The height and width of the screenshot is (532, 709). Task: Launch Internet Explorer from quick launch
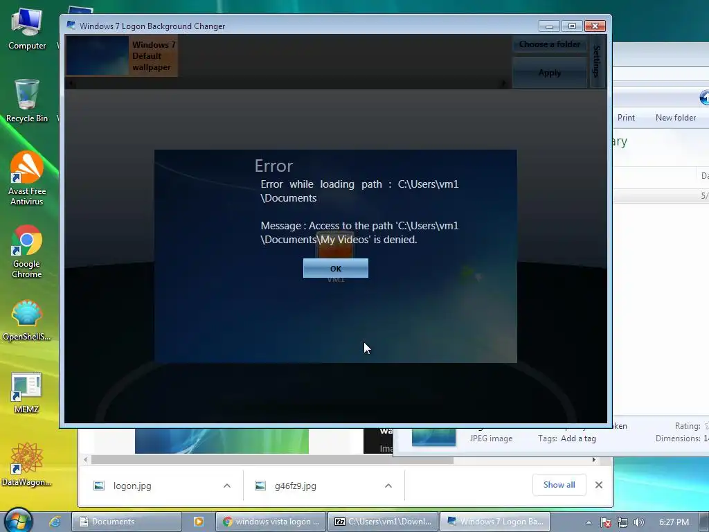(55, 522)
